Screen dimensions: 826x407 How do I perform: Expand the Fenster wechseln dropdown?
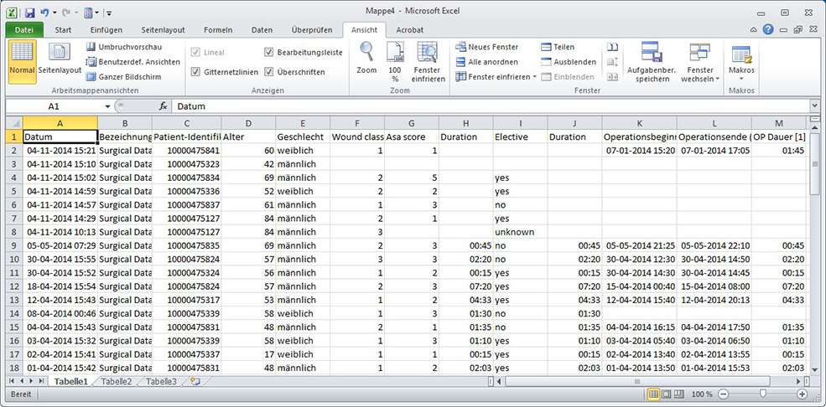(x=699, y=64)
